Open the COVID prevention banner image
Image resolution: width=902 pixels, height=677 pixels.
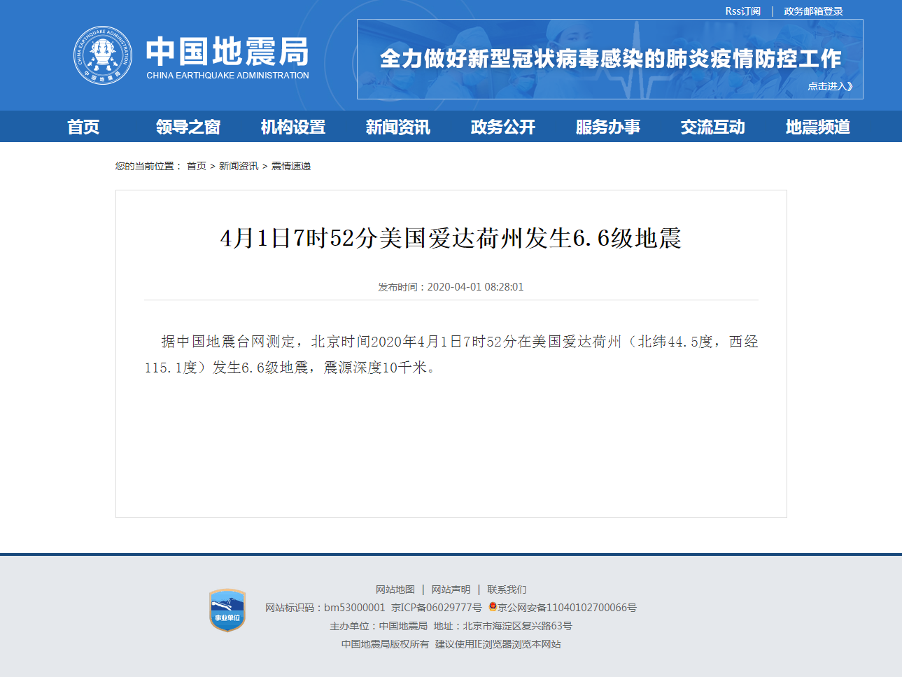coord(609,59)
